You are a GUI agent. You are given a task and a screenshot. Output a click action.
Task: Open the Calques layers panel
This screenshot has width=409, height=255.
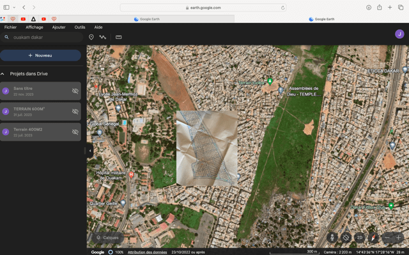[106, 237]
